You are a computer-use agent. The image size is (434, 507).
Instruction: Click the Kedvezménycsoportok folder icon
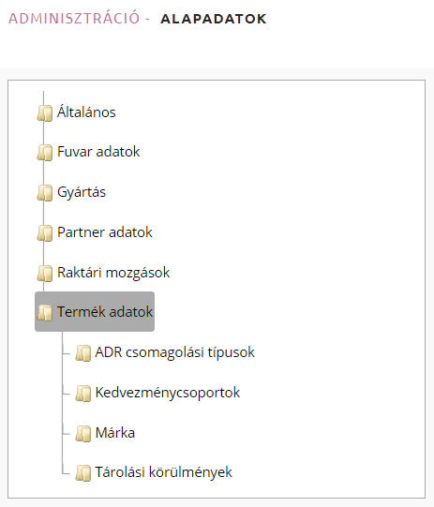click(x=83, y=394)
